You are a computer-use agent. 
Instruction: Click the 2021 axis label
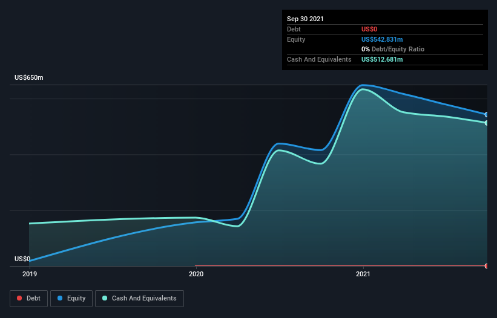point(363,274)
